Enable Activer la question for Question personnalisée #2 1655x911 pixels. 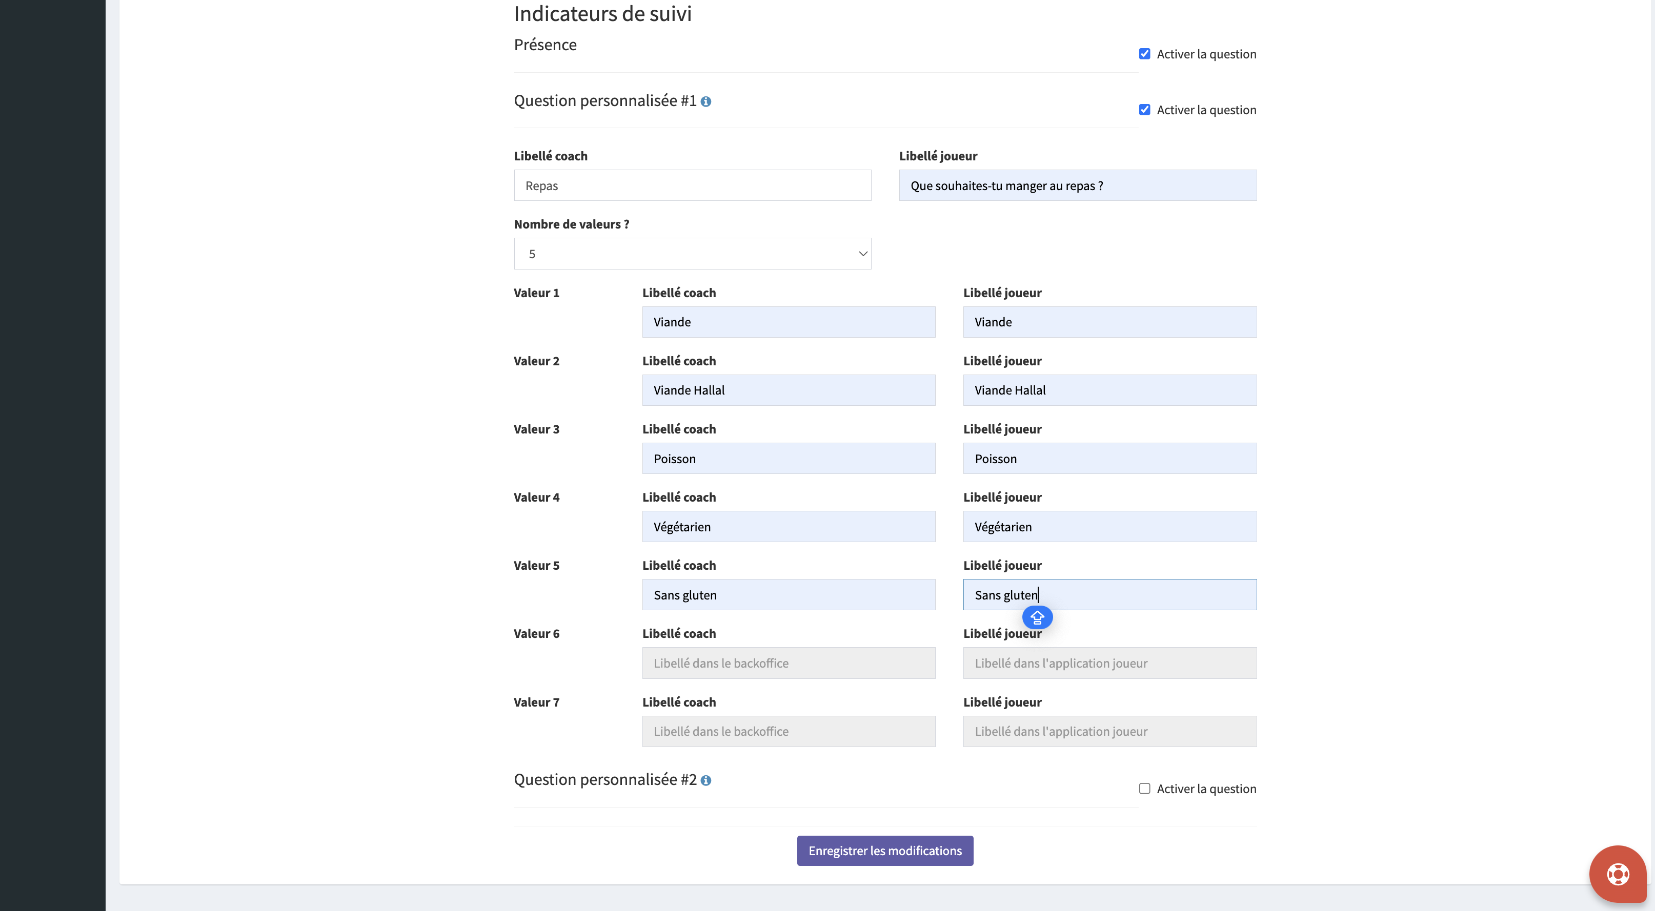1144,789
